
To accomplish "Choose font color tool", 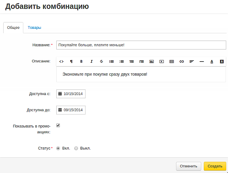I will (212, 62).
